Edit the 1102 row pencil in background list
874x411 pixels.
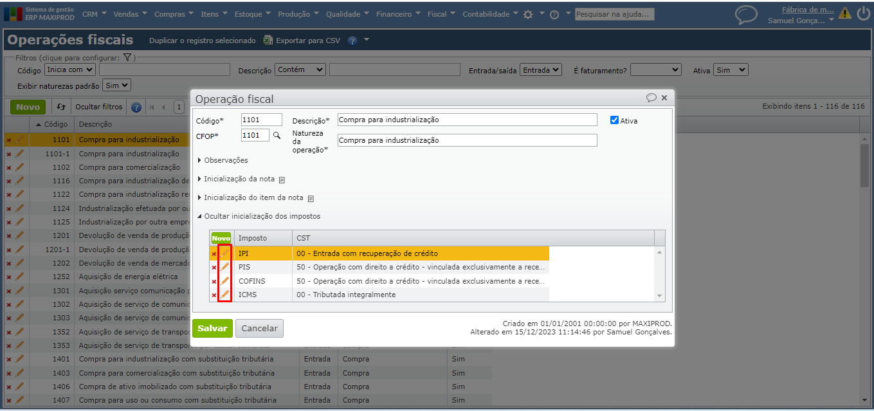[x=19, y=167]
